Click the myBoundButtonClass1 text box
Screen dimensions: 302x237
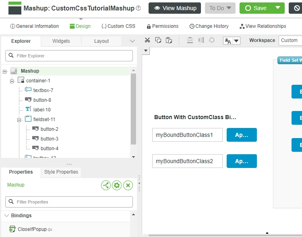click(x=187, y=135)
